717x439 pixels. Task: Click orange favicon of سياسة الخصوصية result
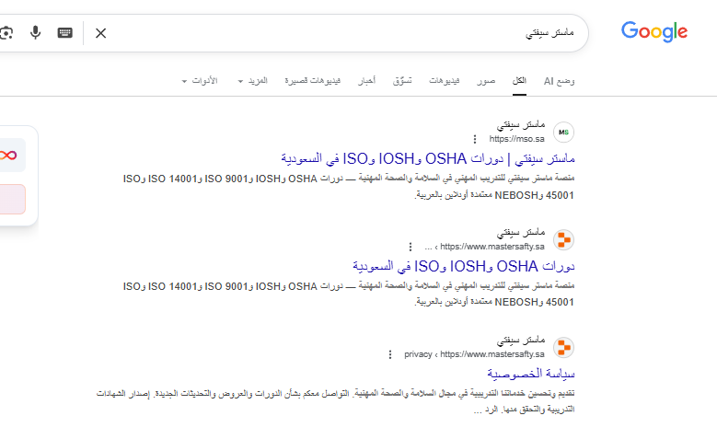click(x=563, y=347)
